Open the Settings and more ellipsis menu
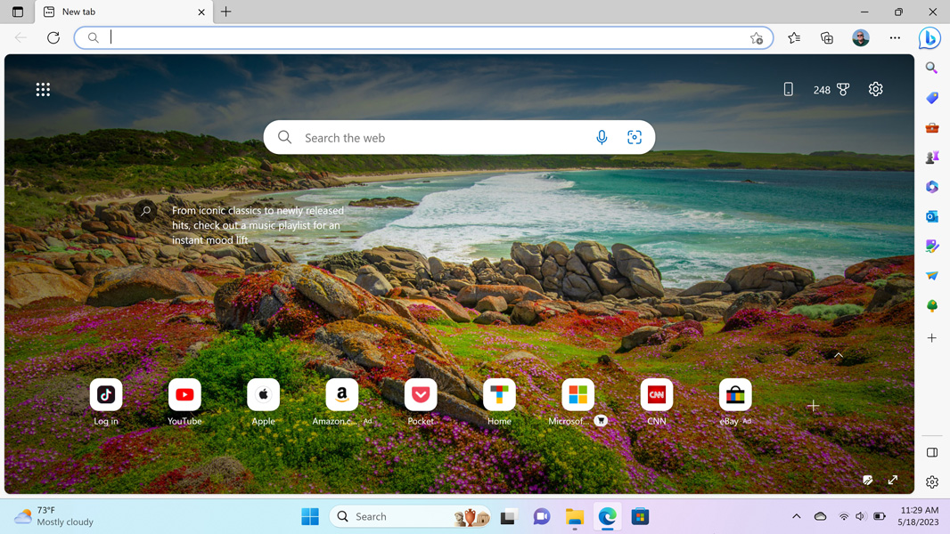The height and width of the screenshot is (534, 950). [x=895, y=38]
